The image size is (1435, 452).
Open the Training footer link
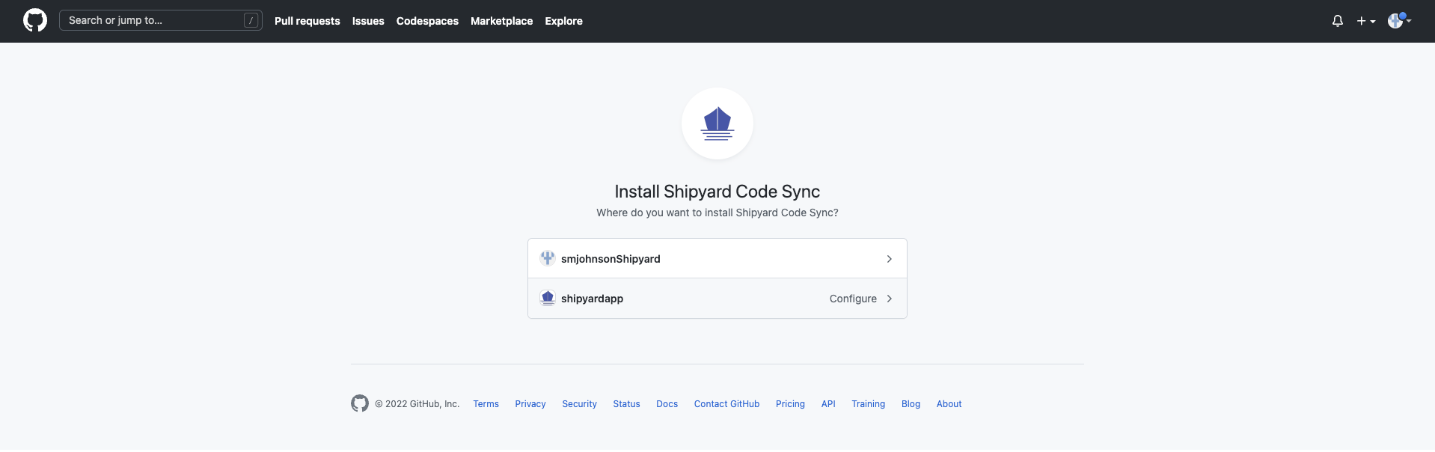(x=868, y=404)
